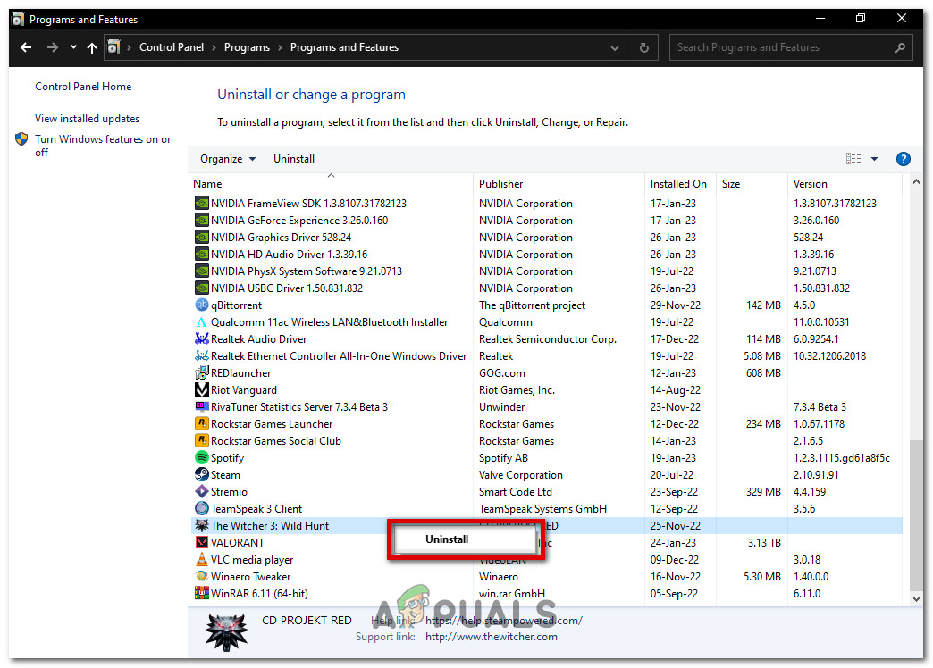Click the Control Panel breadcrumb
This screenshot has width=933, height=668.
pos(172,47)
